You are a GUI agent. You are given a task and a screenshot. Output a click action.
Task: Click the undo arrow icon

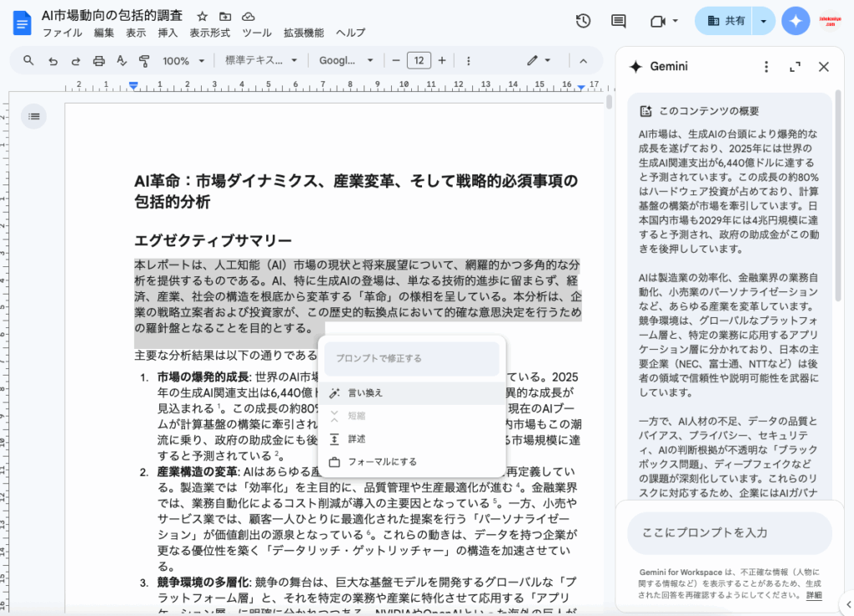click(53, 60)
